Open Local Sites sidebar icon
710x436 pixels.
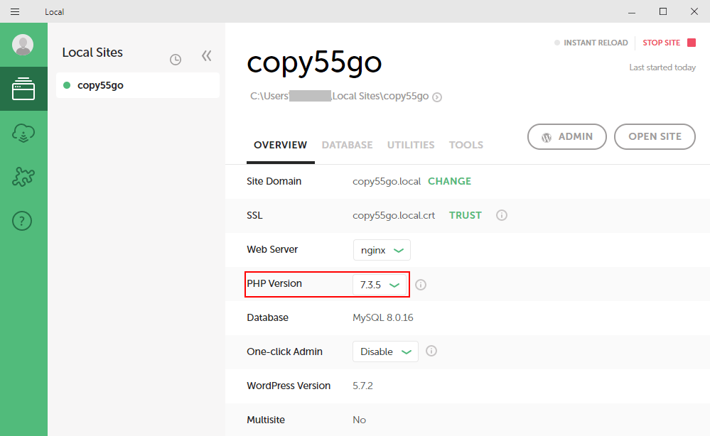[x=23, y=89]
